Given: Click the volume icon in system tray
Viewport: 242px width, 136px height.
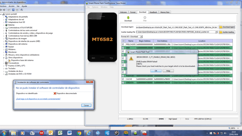Looking at the screenshot, I should (225, 133).
